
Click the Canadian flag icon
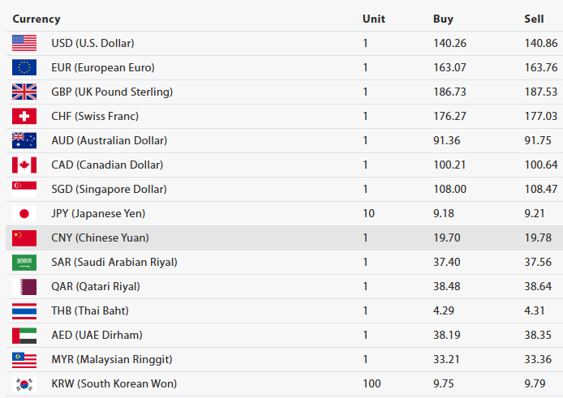click(x=24, y=165)
